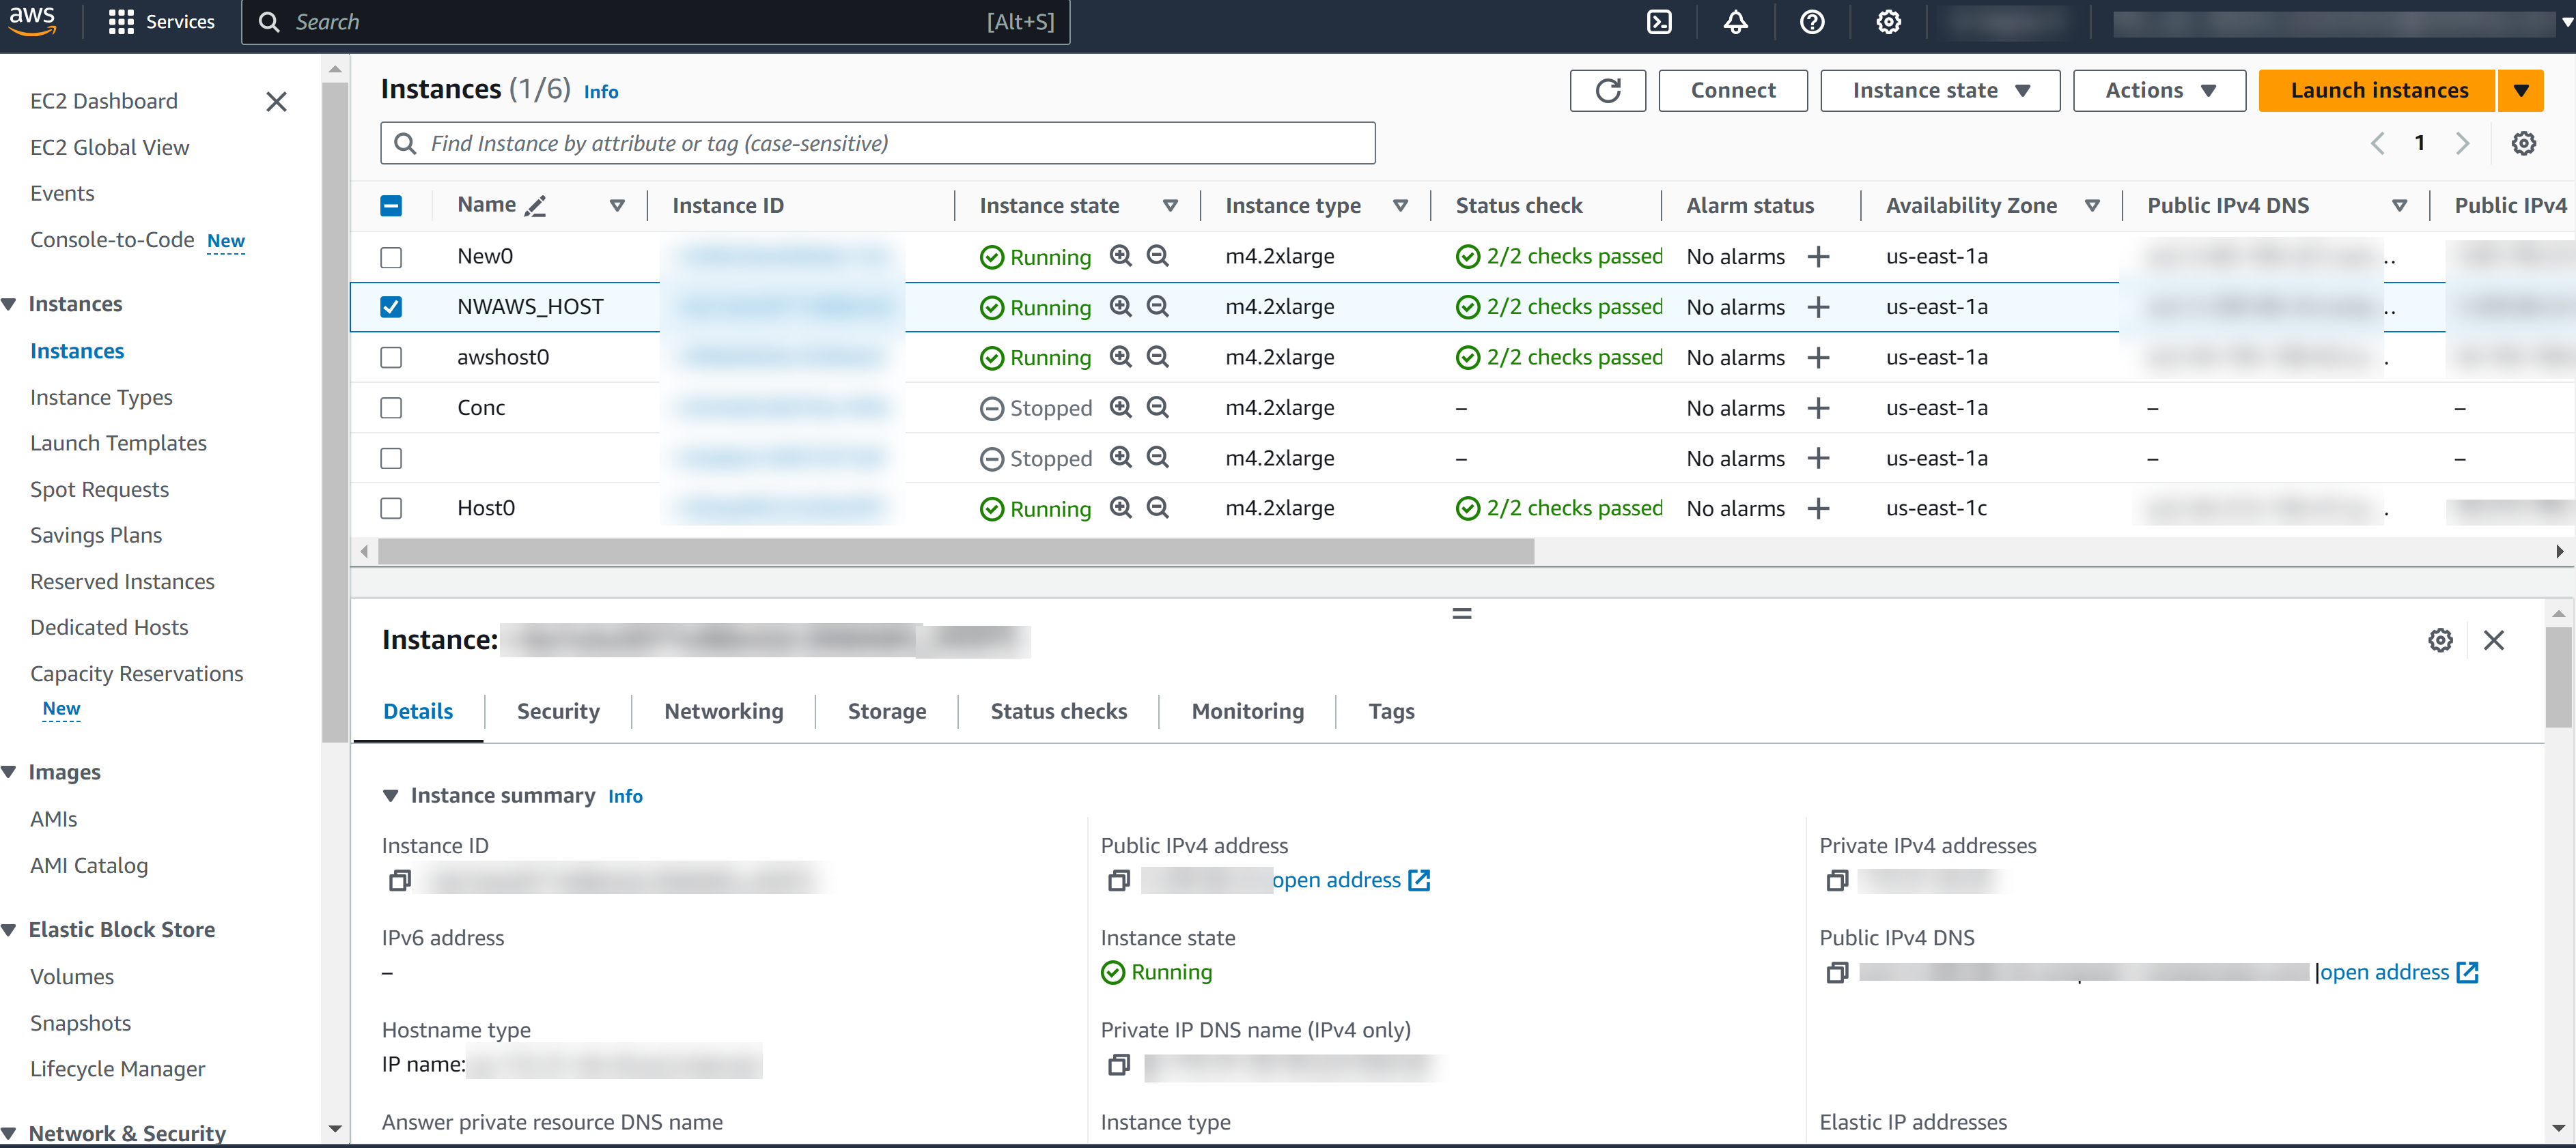Copy the Instance ID in summary
The height and width of the screenshot is (1148, 2576).
pos(400,880)
